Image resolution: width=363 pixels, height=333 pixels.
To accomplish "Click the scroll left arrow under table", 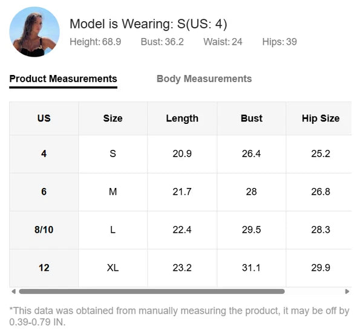I will 13,291.
